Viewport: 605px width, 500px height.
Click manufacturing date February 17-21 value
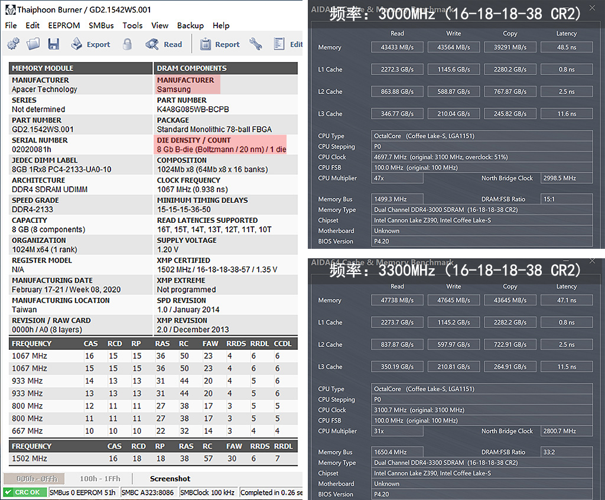coord(66,290)
